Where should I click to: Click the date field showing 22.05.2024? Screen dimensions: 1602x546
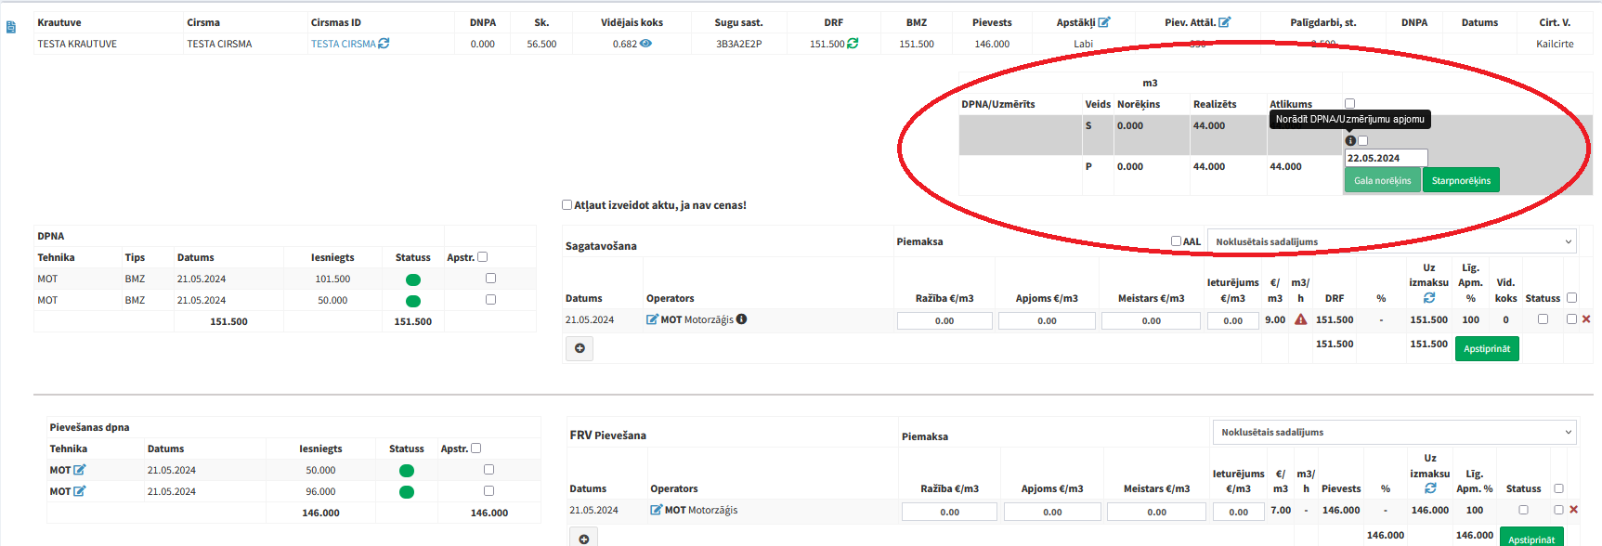tap(1385, 159)
